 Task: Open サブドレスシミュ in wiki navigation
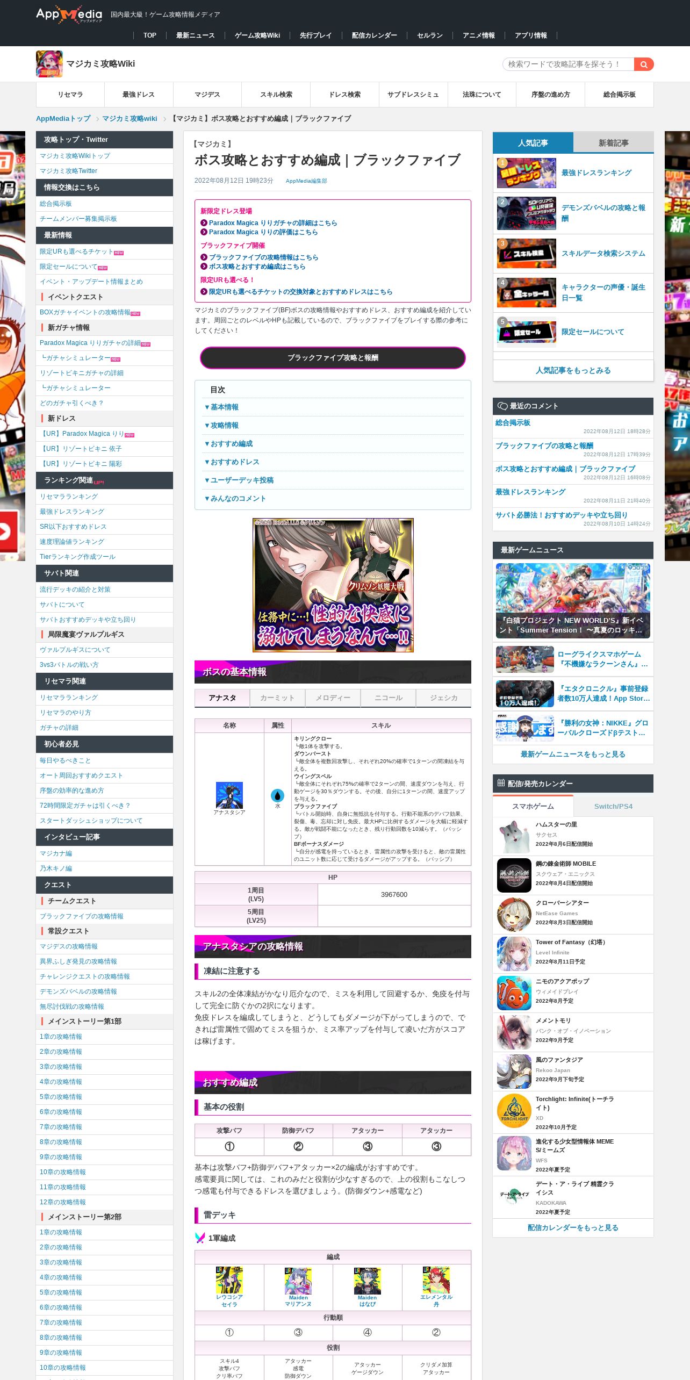click(413, 95)
